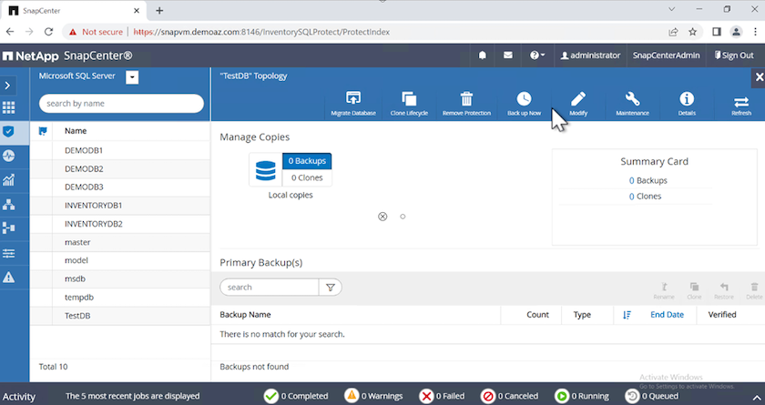765x405 pixels.
Task: Click the administrator user link
Action: (590, 56)
